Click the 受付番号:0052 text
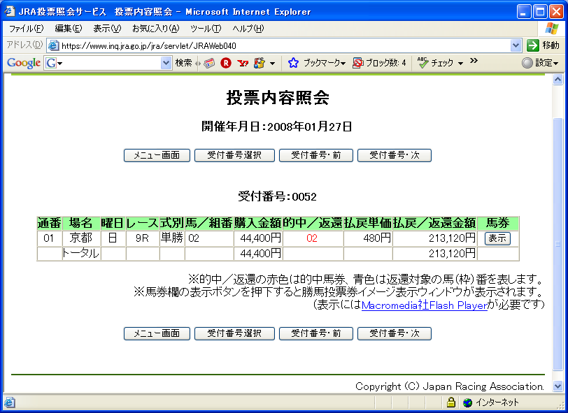 (277, 197)
